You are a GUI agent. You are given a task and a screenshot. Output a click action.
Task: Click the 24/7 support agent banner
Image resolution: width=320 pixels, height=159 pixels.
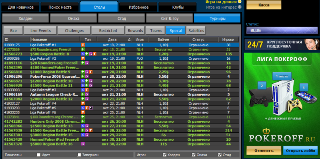point(282,44)
